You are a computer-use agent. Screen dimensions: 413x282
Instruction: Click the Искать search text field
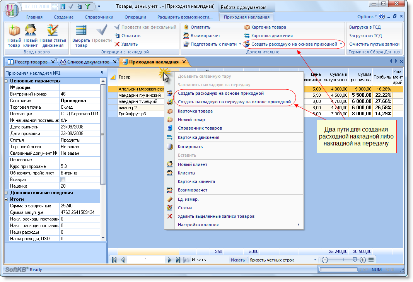pyautogui.click(x=210, y=260)
